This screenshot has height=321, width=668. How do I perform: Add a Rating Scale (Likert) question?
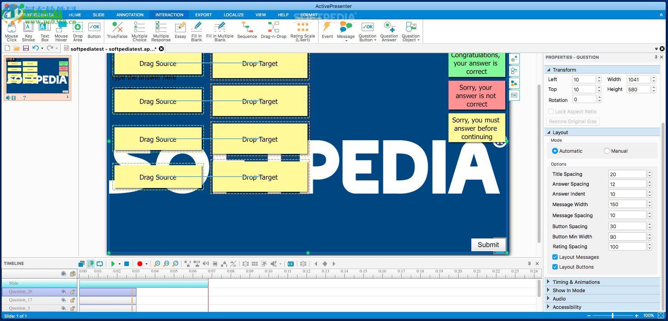coord(303,31)
